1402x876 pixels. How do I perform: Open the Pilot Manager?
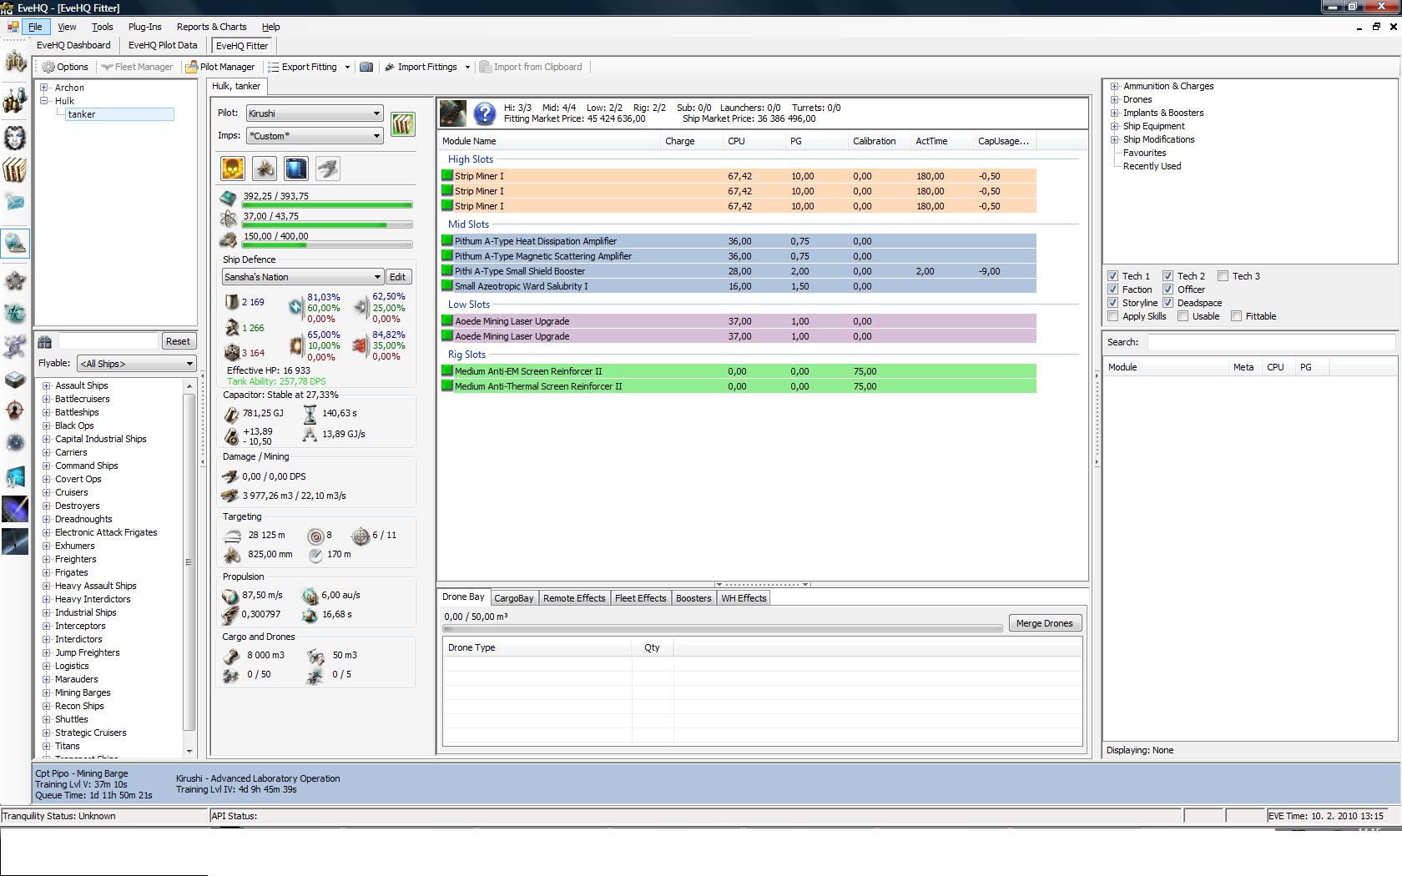[220, 67]
